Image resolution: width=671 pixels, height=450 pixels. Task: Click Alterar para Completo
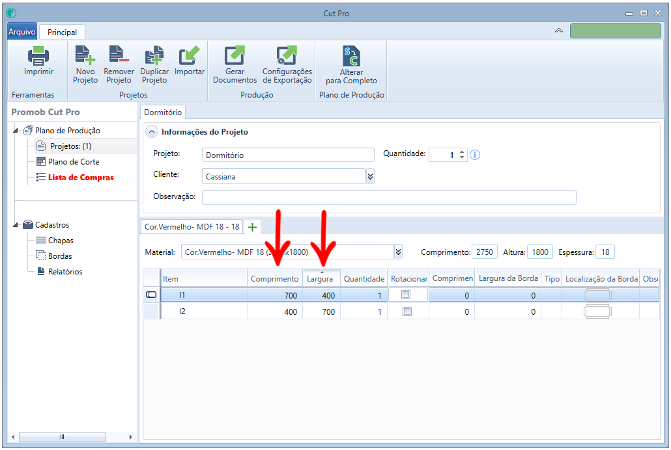point(351,65)
